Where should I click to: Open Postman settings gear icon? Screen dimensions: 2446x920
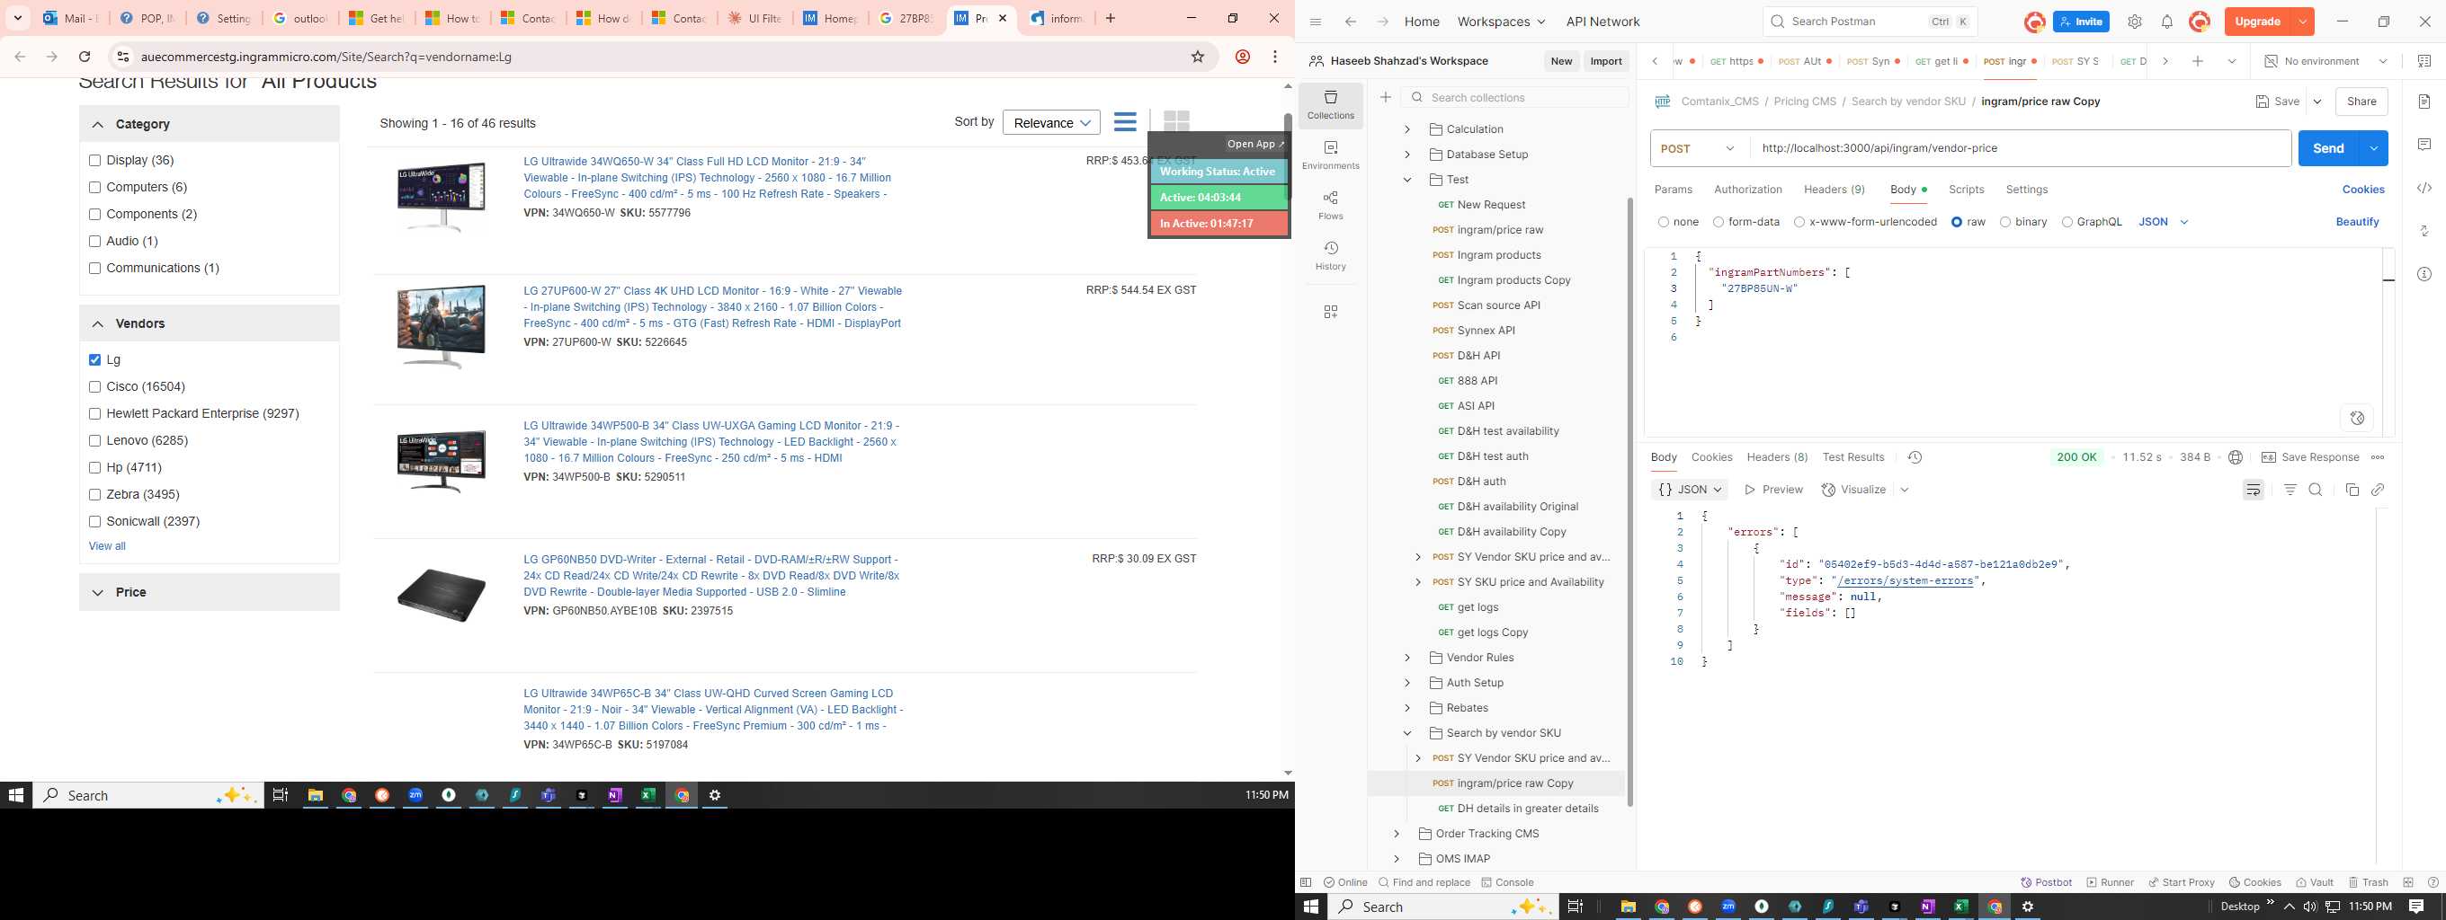(x=2135, y=22)
